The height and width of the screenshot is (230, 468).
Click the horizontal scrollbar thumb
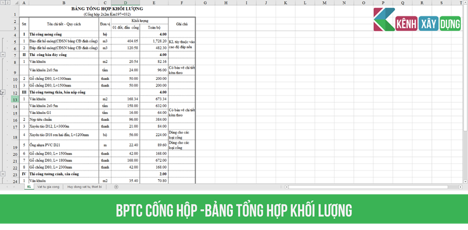tap(369, 187)
